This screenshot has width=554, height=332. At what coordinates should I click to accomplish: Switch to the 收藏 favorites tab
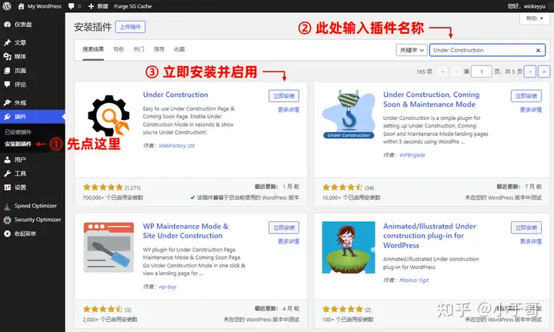179,49
